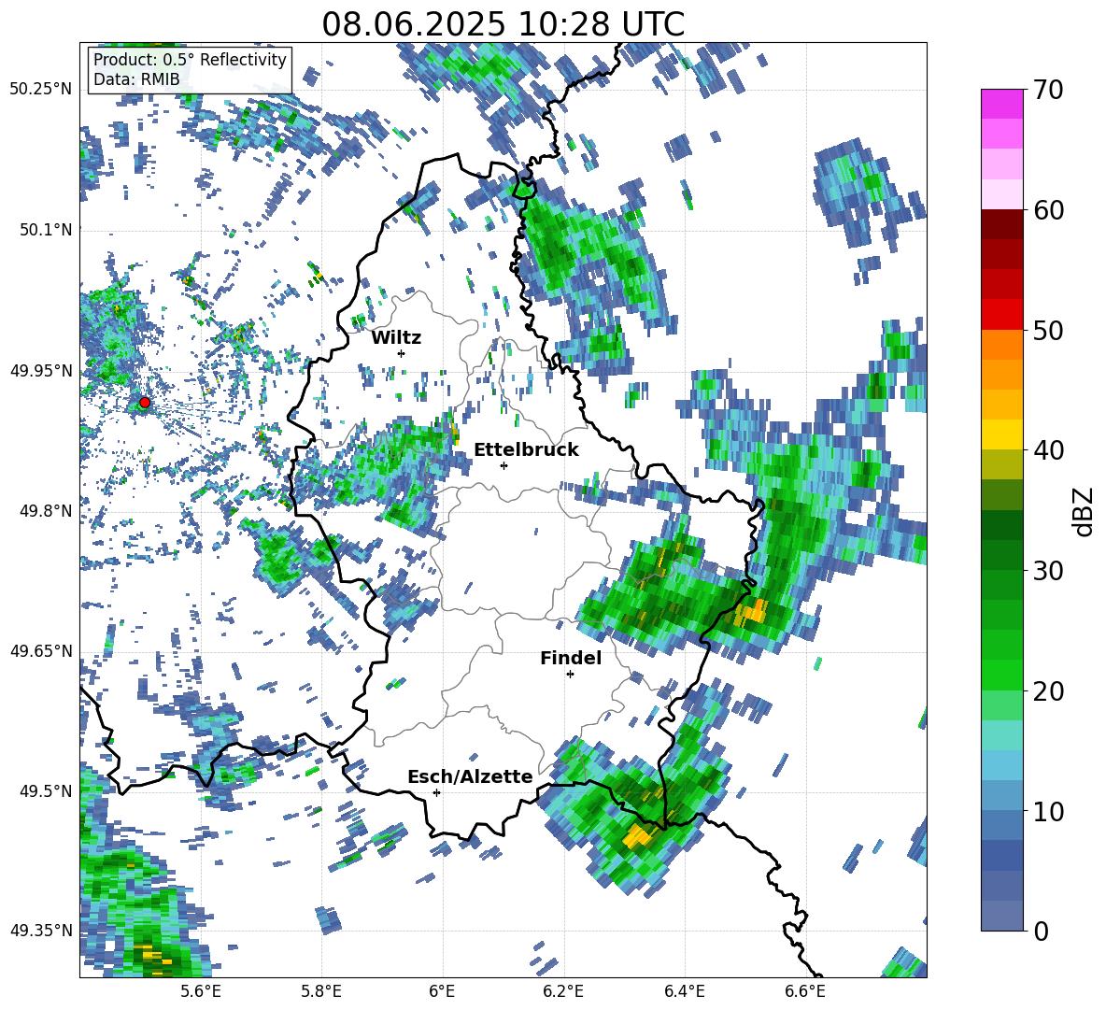The height and width of the screenshot is (1010, 1106).
Task: Click the orange echo core east of the border
Action: click(753, 611)
